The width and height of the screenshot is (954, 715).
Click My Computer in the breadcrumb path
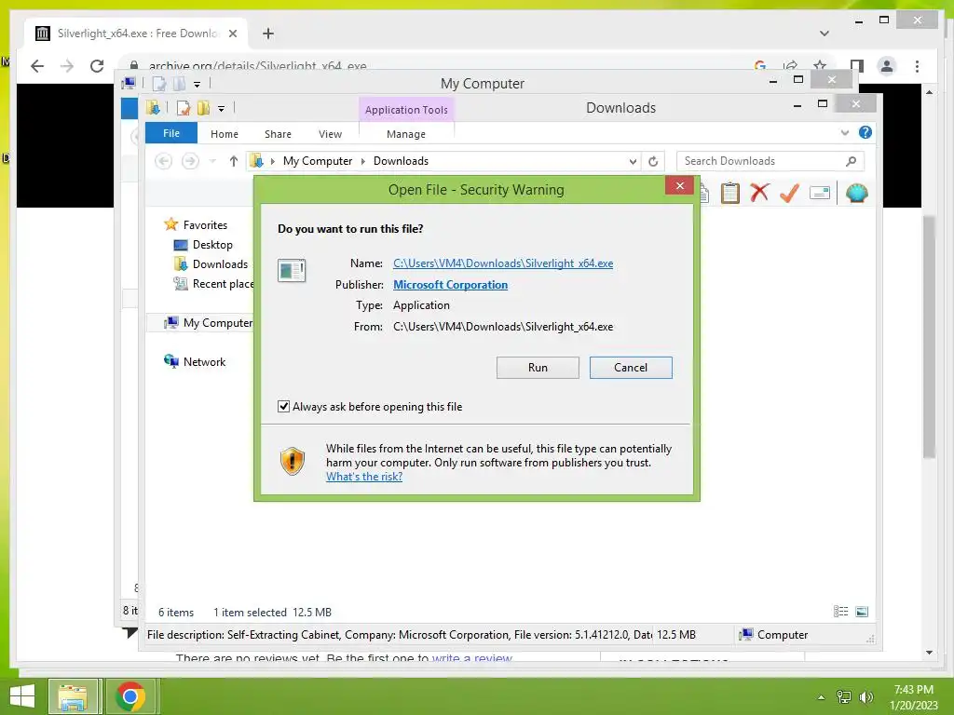[x=317, y=161]
